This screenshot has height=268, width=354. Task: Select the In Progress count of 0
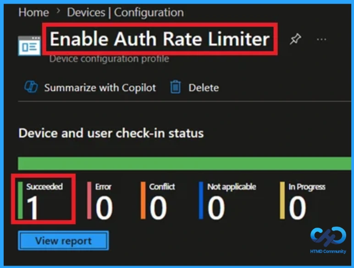tap(297, 208)
